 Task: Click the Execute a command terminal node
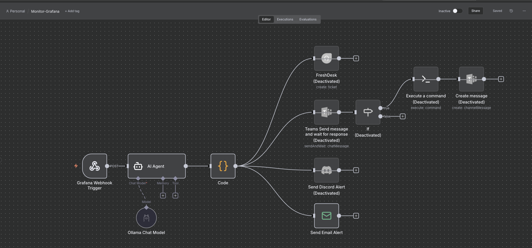coord(426,79)
